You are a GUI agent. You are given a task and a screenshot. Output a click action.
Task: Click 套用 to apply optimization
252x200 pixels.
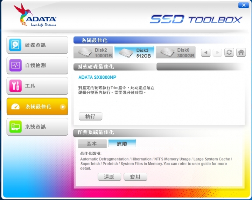[x=135, y=177]
